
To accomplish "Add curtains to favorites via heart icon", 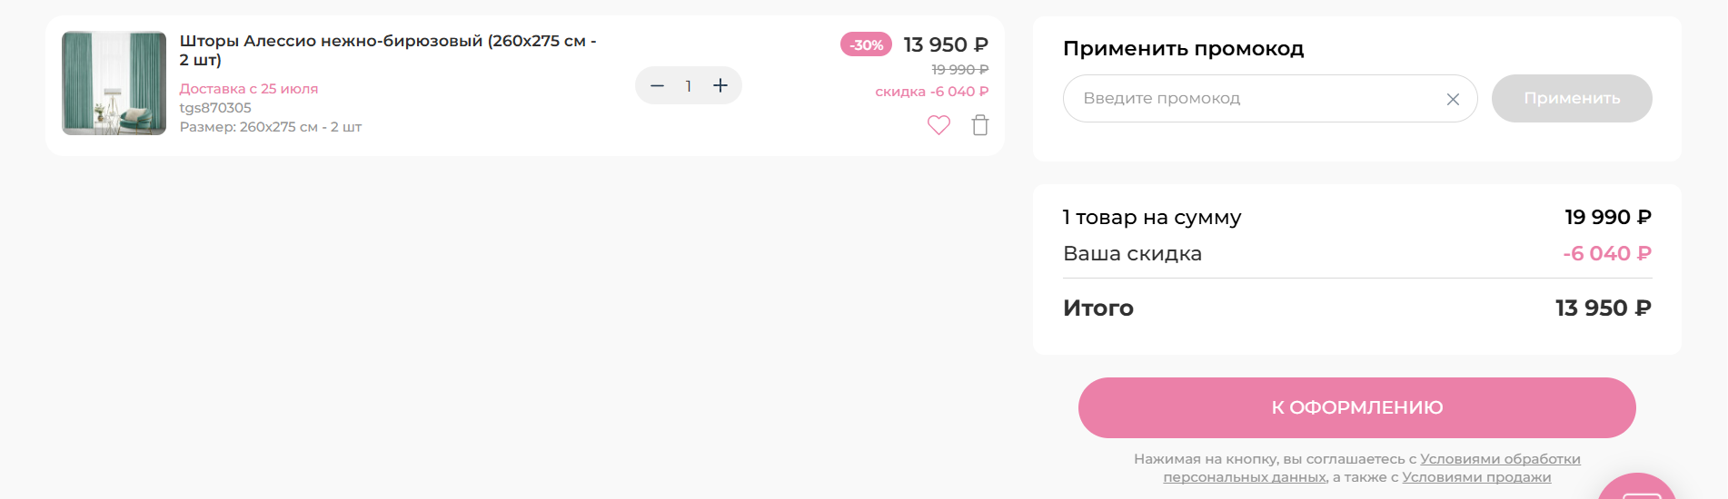I will click(938, 125).
